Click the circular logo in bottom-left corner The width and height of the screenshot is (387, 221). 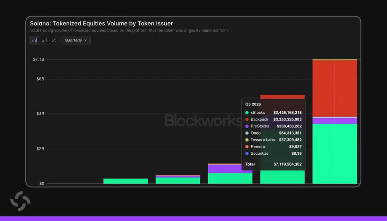tap(20, 201)
